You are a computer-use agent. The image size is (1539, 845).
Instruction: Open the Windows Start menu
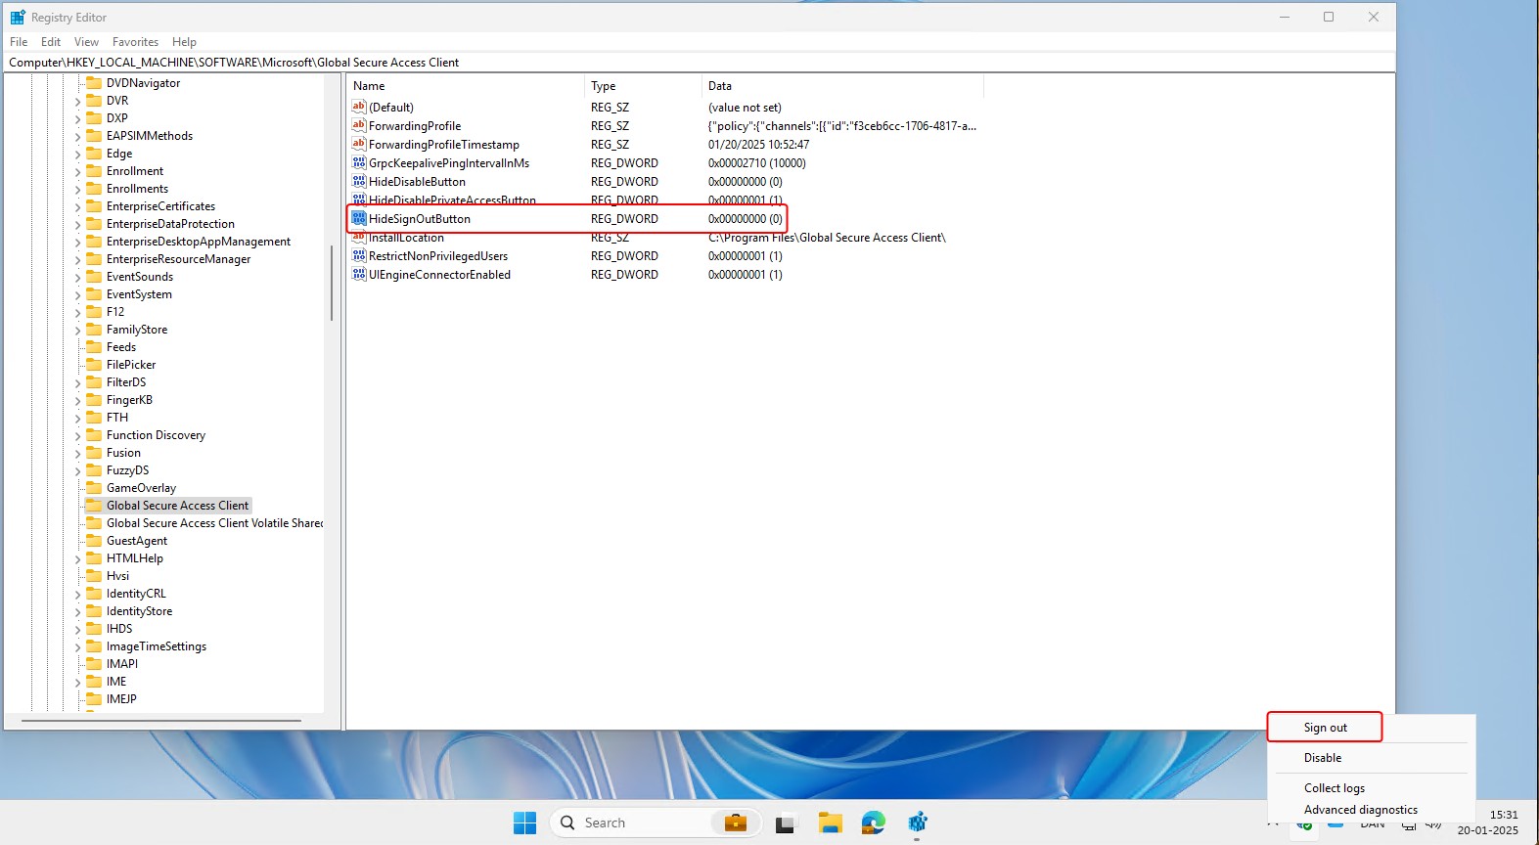click(524, 823)
